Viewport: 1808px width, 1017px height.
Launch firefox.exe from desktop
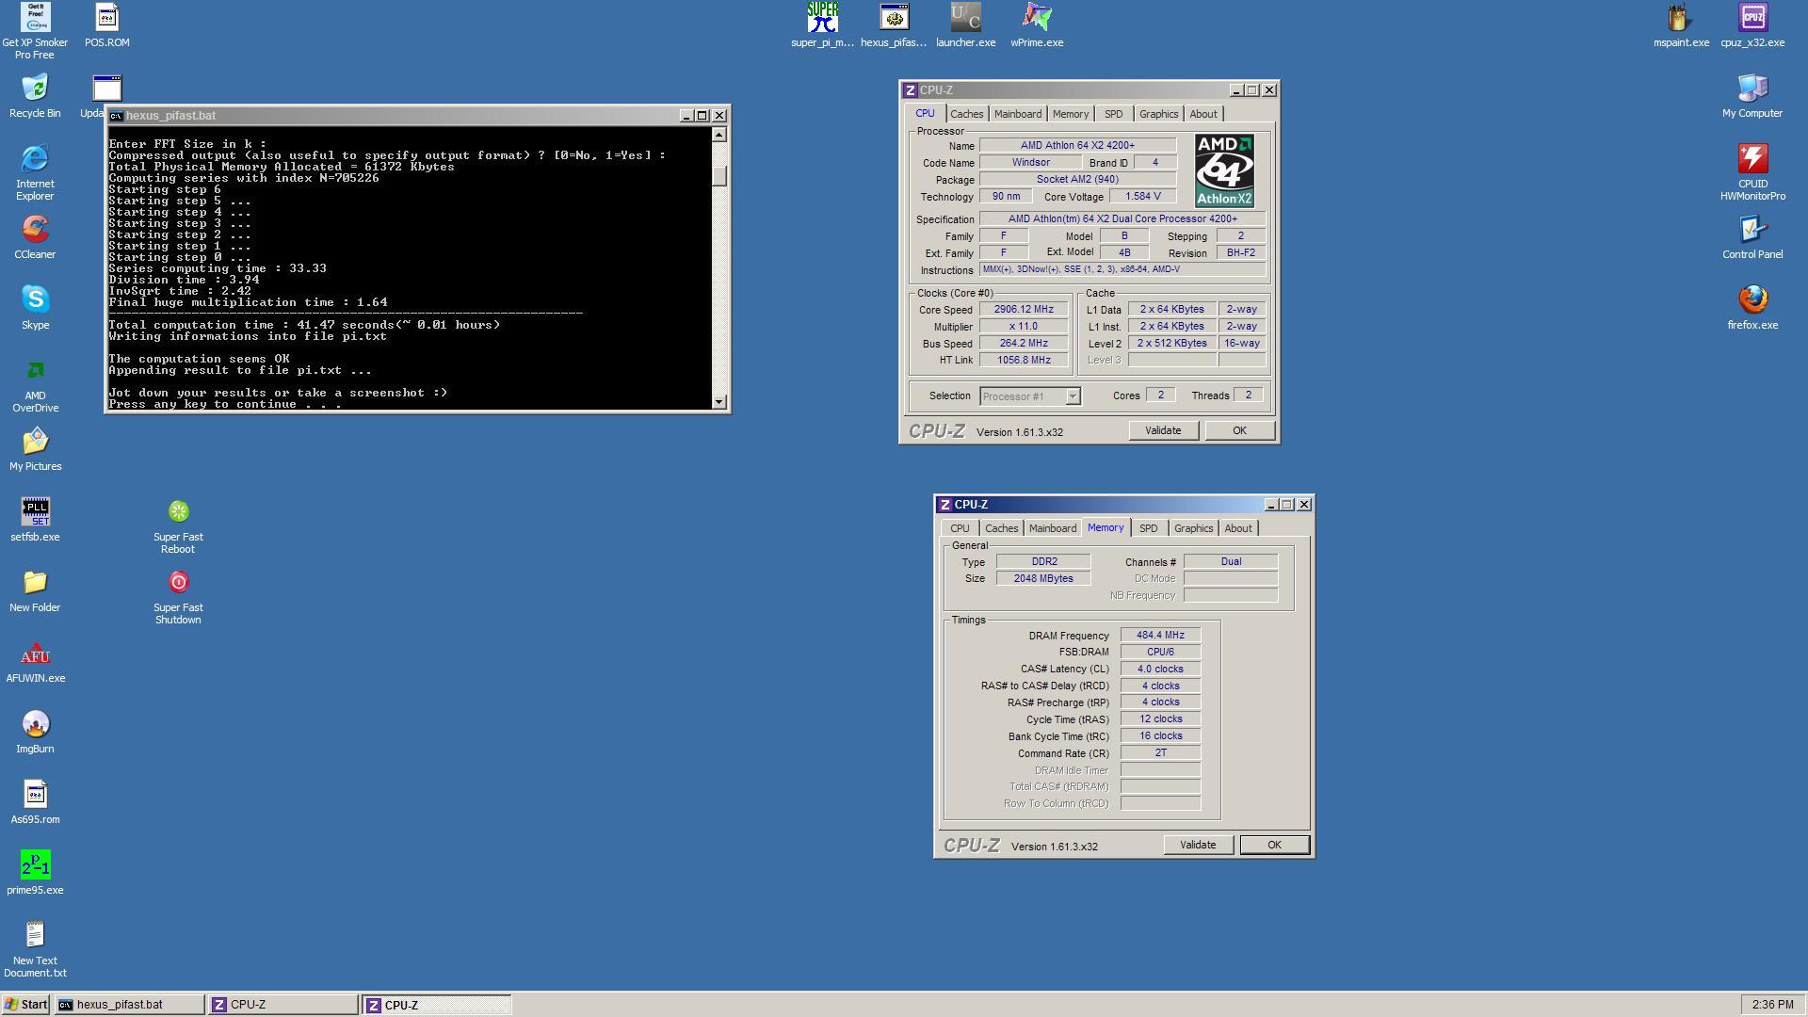click(x=1752, y=308)
